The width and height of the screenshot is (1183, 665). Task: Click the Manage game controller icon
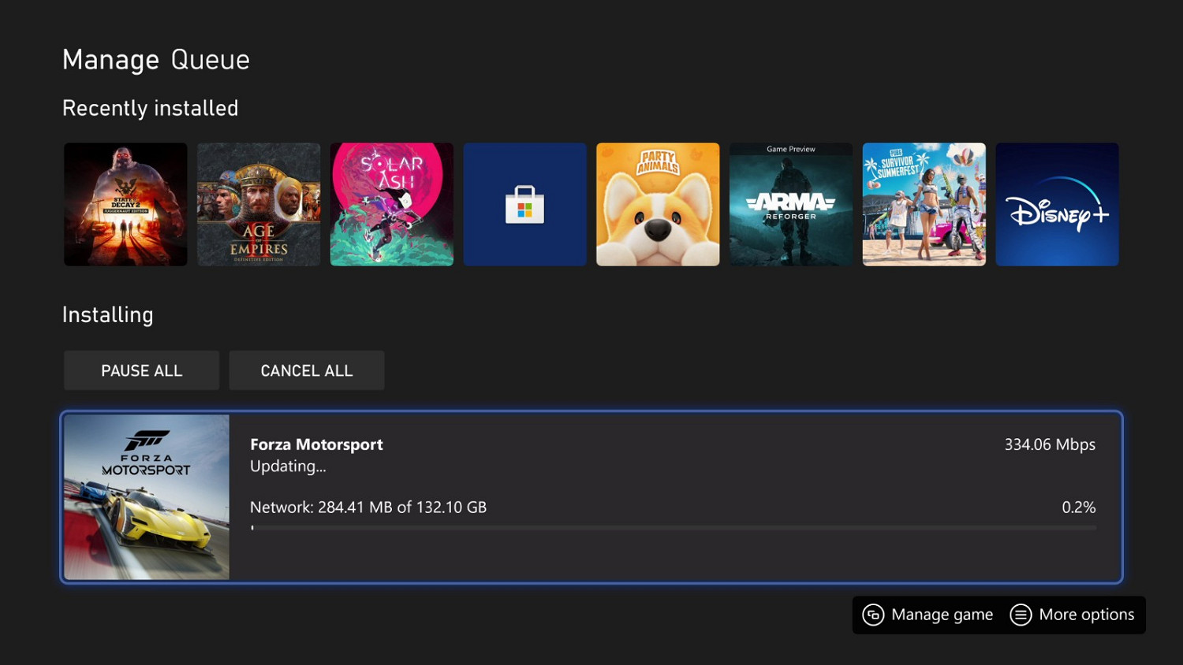click(x=873, y=615)
